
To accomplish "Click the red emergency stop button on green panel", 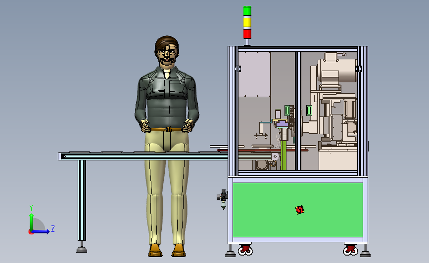I will (x=300, y=210).
